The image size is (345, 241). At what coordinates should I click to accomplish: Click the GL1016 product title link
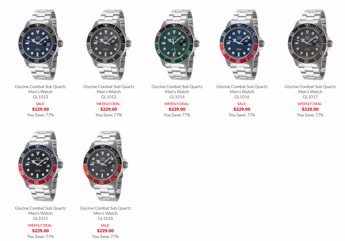(242, 92)
